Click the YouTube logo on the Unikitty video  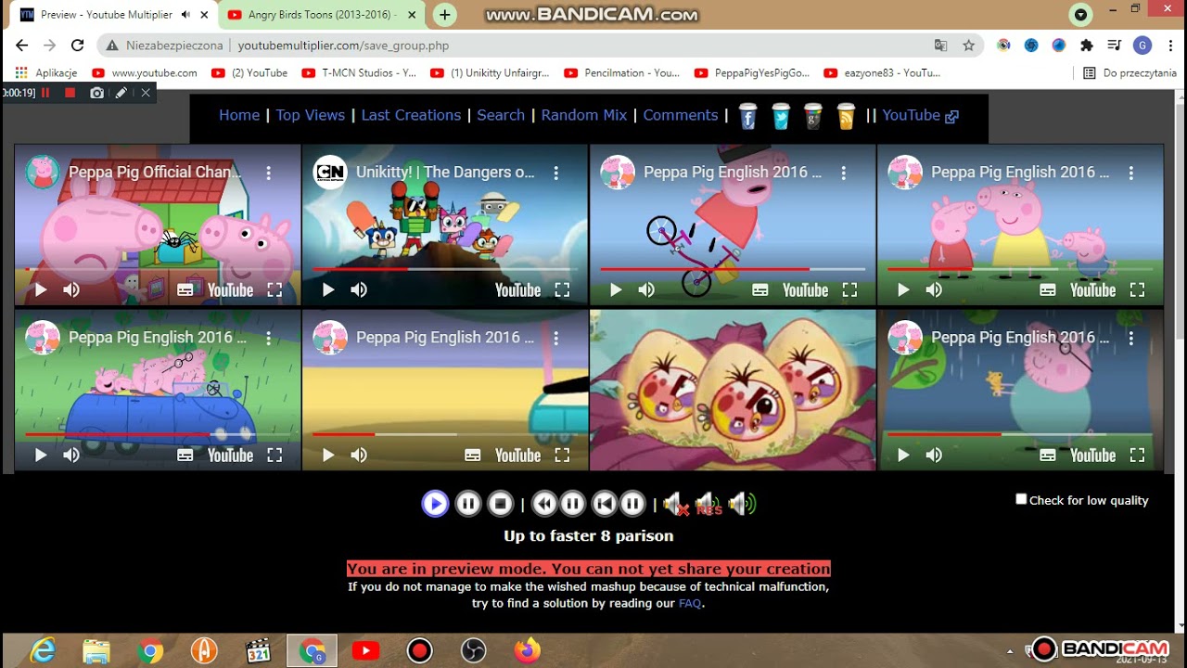click(x=517, y=290)
